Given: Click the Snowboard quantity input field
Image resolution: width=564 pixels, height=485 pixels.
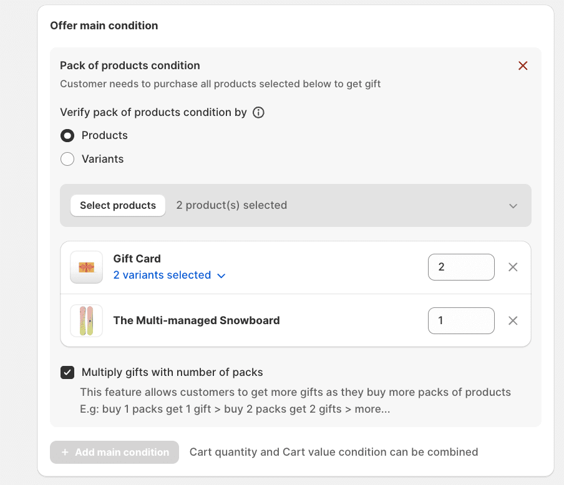Looking at the screenshot, I should (460, 320).
